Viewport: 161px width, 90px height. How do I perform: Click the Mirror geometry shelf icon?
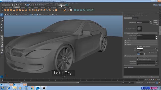(x=35, y=10)
